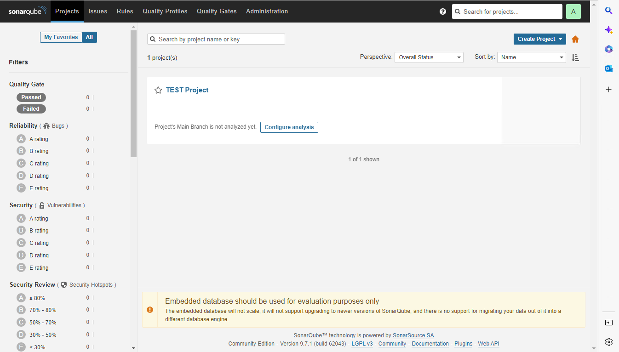Click in the project search field
The height and width of the screenshot is (352, 619).
[x=216, y=39]
